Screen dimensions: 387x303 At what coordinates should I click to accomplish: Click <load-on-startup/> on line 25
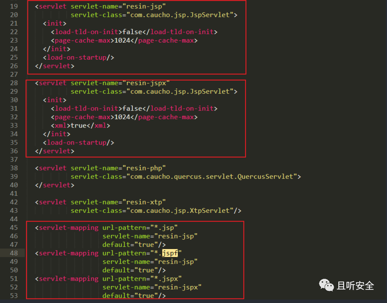pyautogui.click(x=79, y=57)
